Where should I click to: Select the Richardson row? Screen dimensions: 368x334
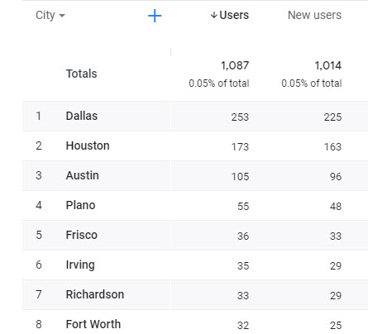195,294
